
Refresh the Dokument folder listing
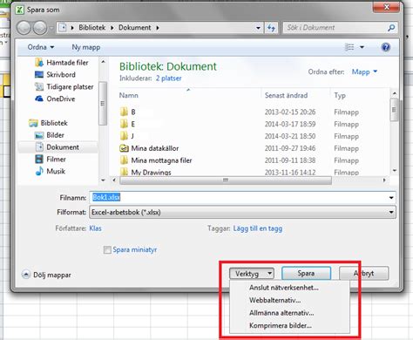(x=271, y=28)
